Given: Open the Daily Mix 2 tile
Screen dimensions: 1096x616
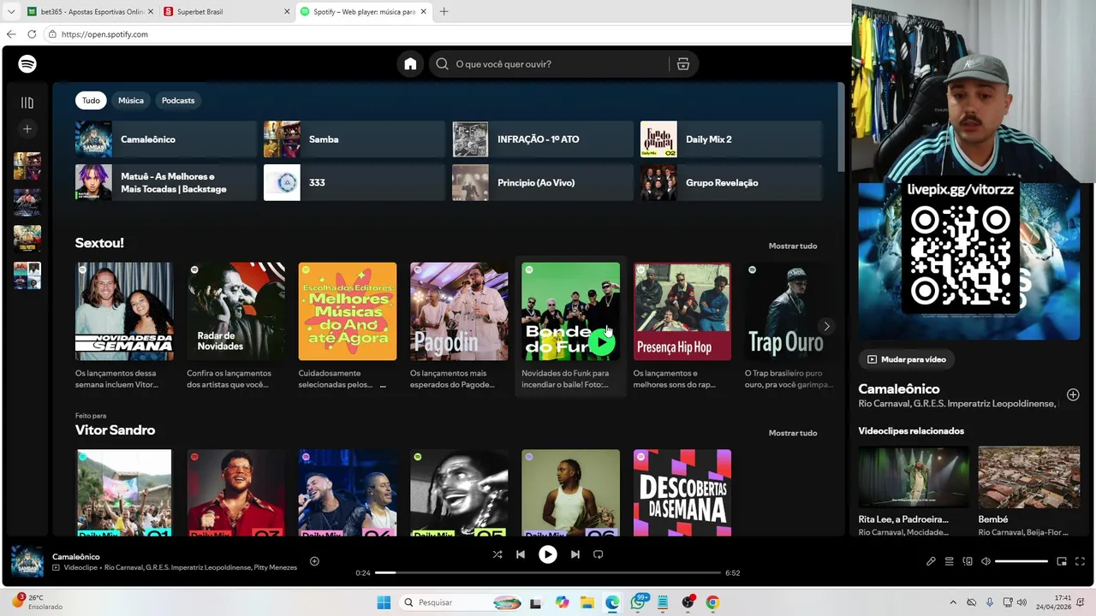Looking at the screenshot, I should pos(730,139).
